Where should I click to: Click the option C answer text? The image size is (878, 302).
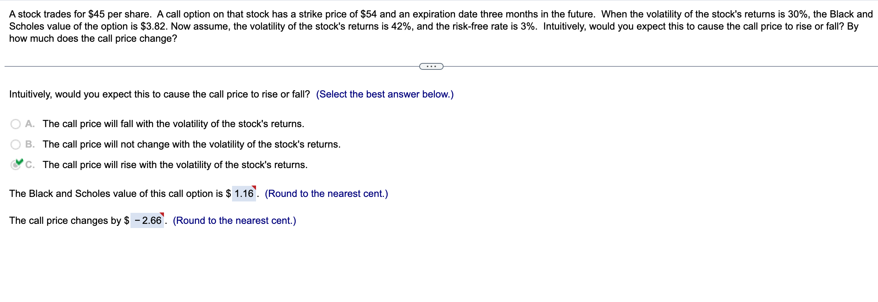(175, 165)
